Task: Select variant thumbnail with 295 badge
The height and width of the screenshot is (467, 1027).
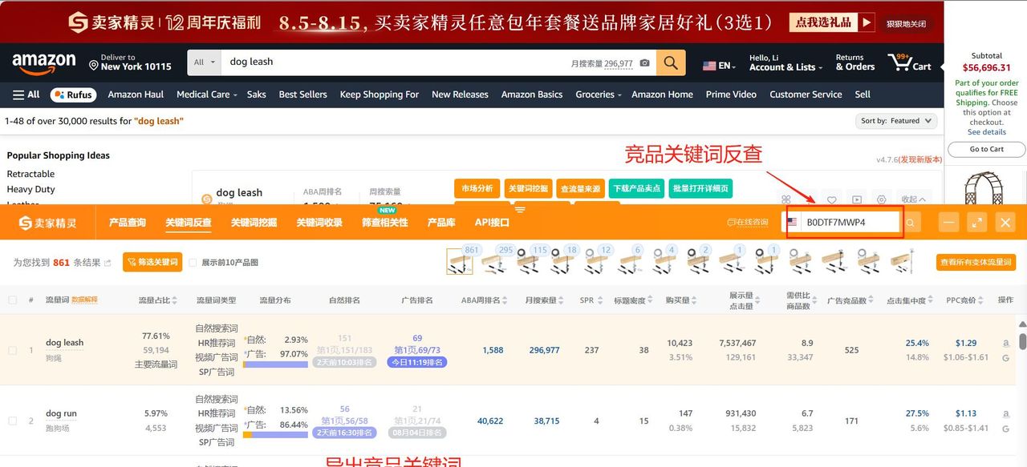Action: point(494,261)
